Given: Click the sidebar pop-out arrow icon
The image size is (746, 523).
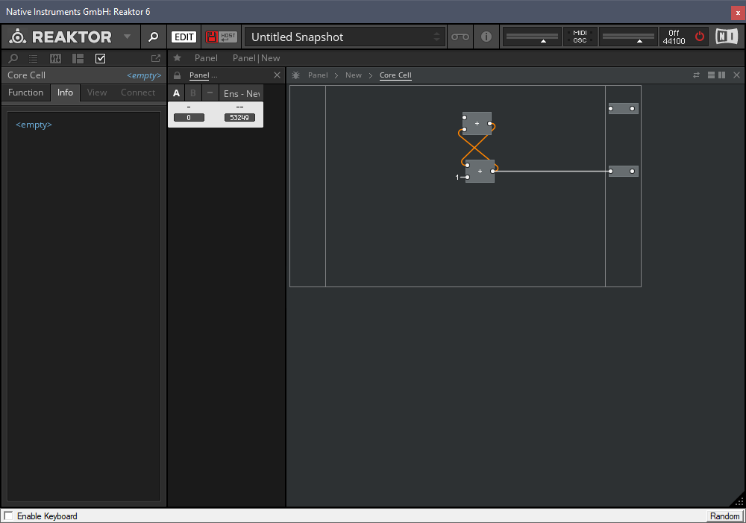Looking at the screenshot, I should coord(156,58).
